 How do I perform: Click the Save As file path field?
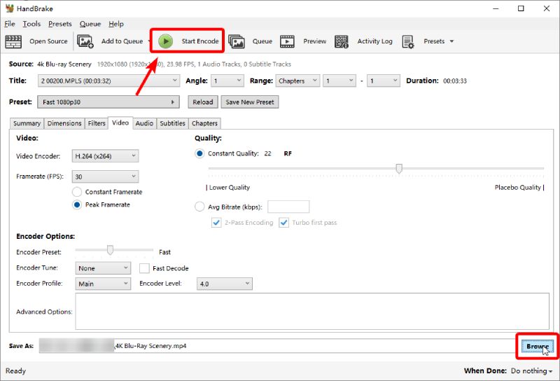[276, 346]
